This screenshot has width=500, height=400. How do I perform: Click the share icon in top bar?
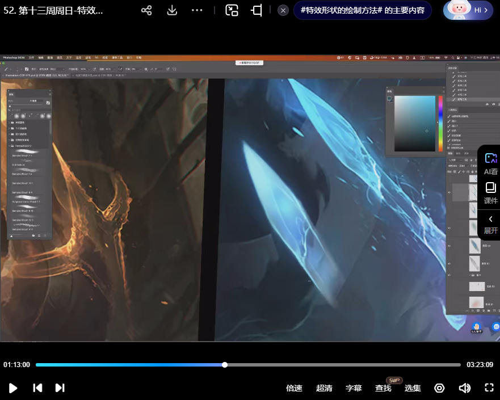(x=146, y=10)
